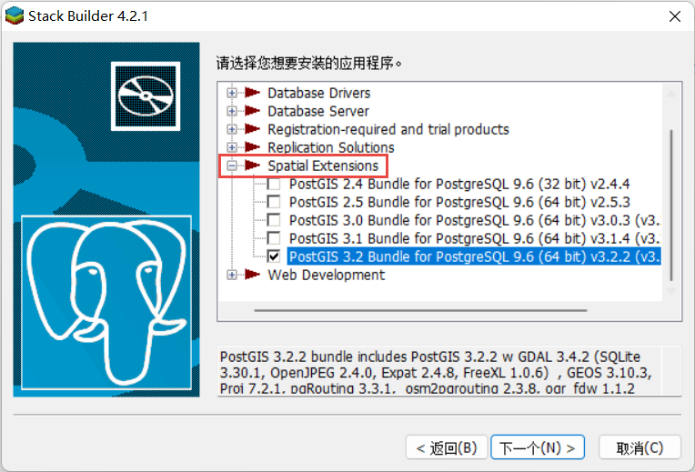Click the red arrow icon beside Registration-required and trial products
The image size is (695, 472).
tap(252, 129)
